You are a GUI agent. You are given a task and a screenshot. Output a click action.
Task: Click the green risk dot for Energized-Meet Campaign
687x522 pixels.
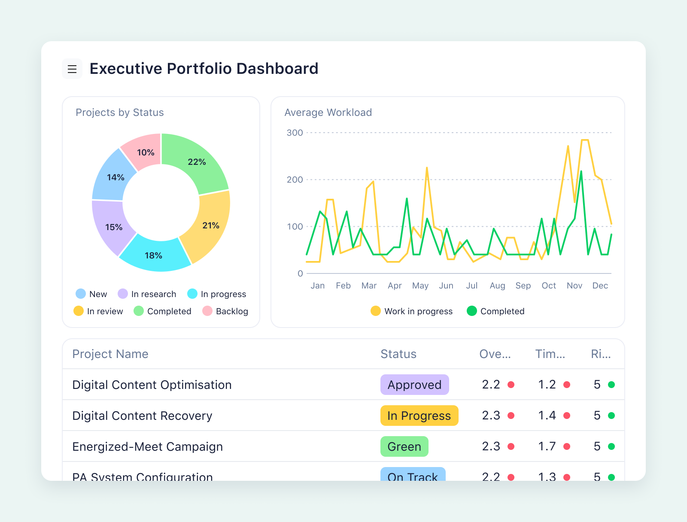611,446
